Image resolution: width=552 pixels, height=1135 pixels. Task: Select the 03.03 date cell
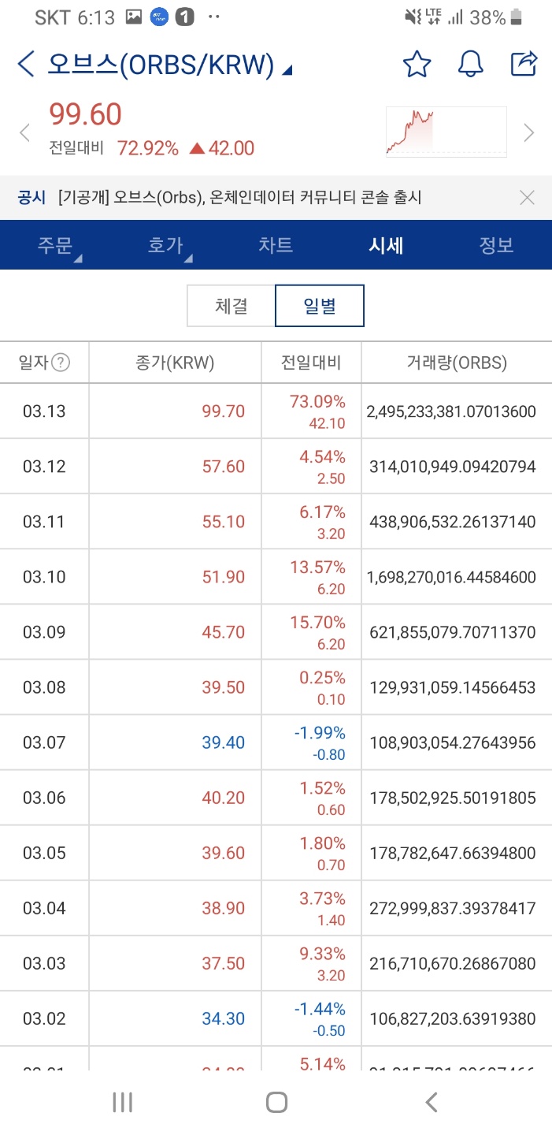click(x=44, y=962)
